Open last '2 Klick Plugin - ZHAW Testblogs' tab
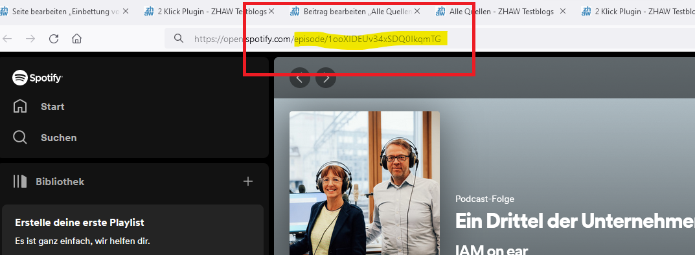The image size is (695, 255). (638, 12)
